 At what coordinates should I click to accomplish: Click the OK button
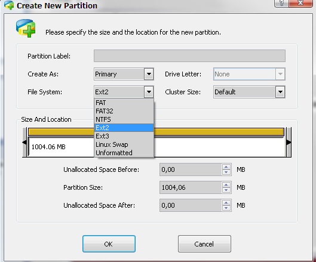click(109, 244)
